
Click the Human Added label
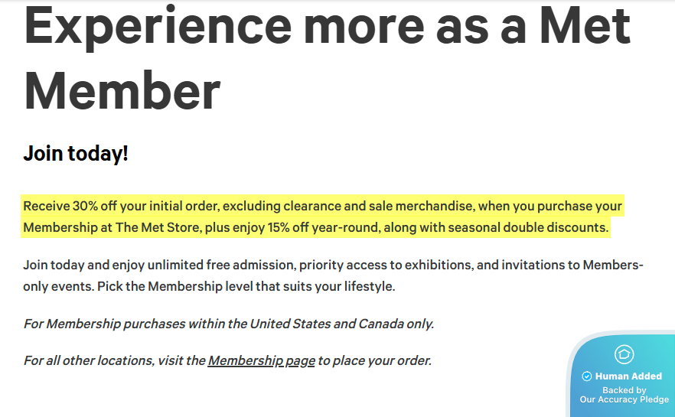[628, 376]
